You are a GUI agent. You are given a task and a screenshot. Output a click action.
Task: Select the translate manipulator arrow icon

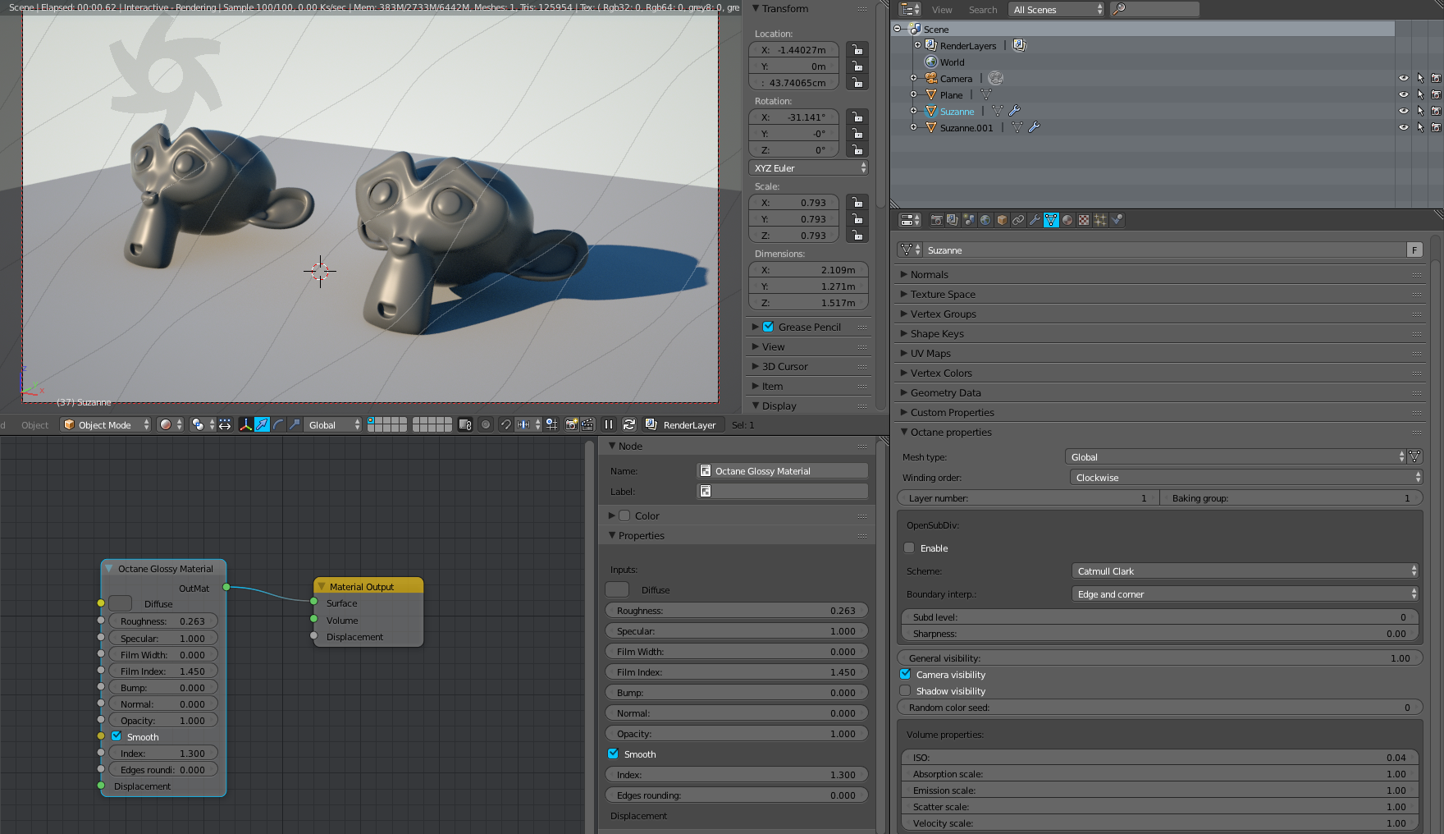click(262, 424)
